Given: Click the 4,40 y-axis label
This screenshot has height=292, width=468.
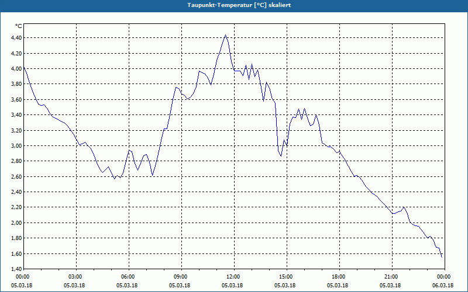Looking at the screenshot, I should click(x=16, y=38).
